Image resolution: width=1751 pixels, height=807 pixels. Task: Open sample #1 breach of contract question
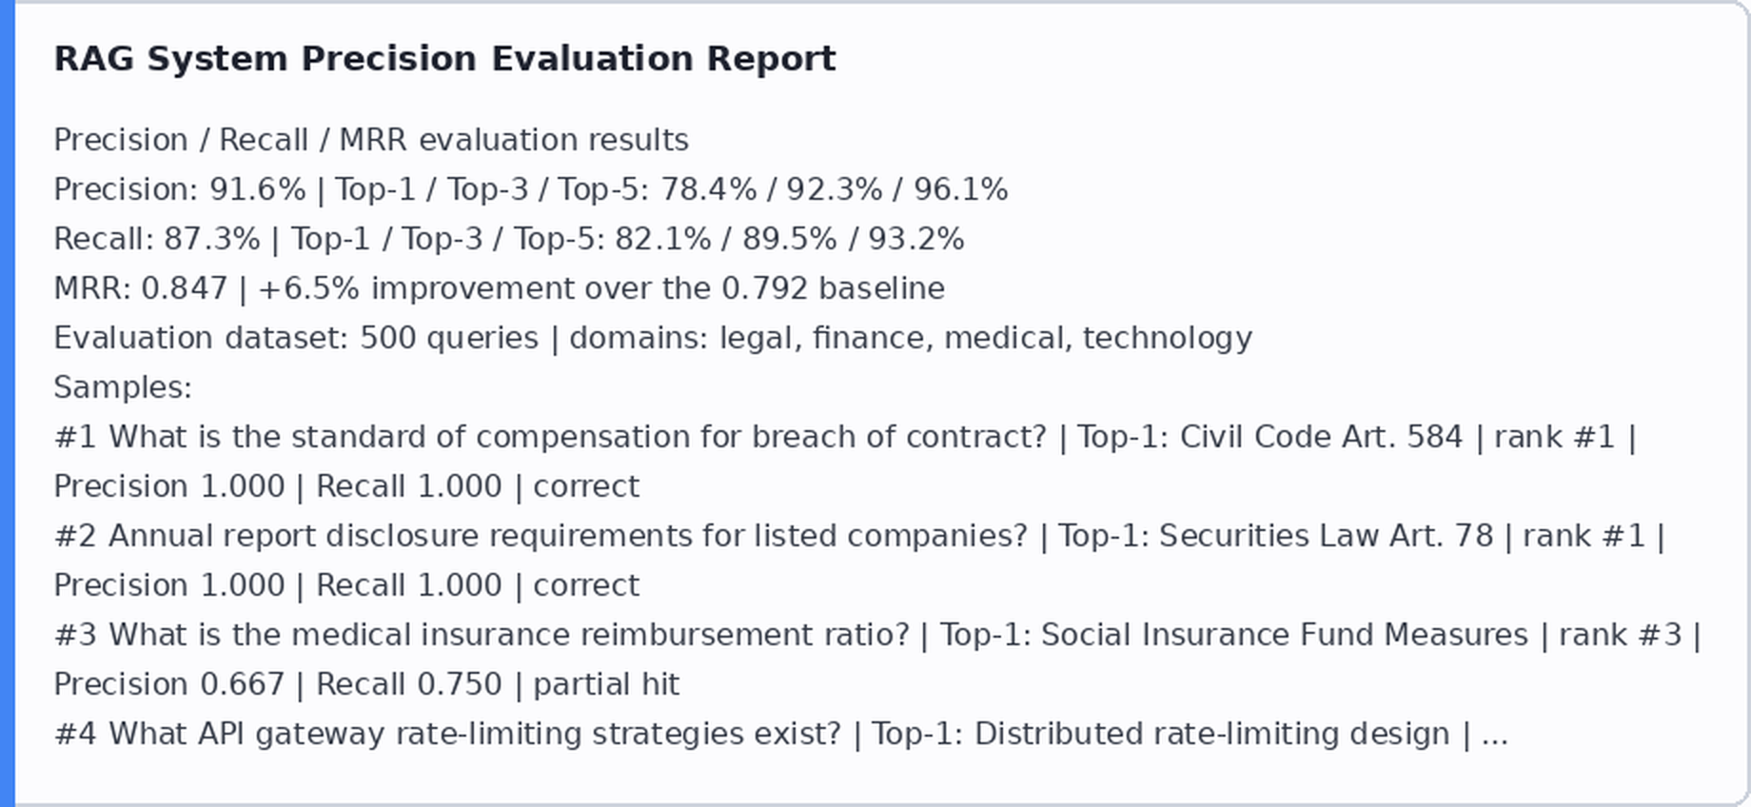pyautogui.click(x=550, y=437)
